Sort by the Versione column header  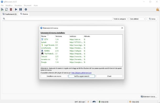click(62, 36)
